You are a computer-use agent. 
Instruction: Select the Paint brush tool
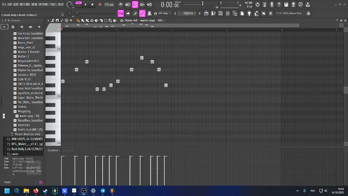(83, 21)
